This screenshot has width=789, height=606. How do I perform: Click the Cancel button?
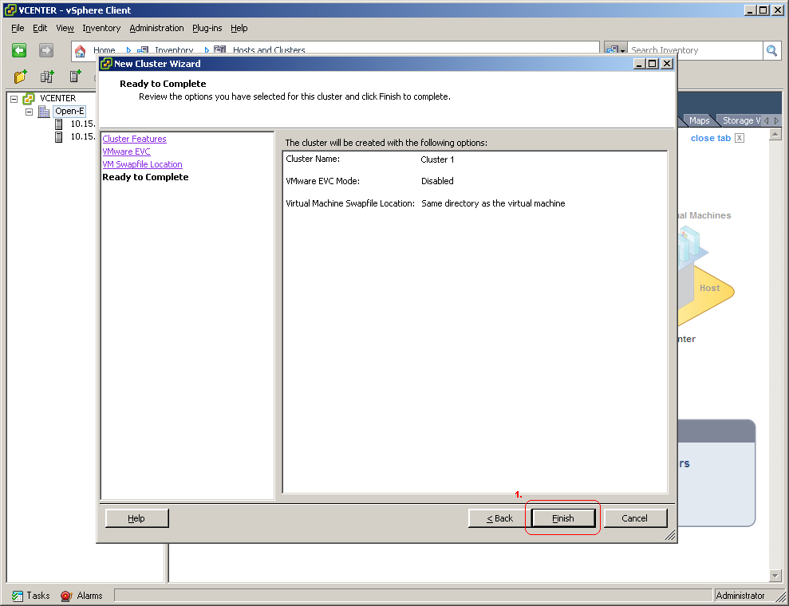point(635,518)
